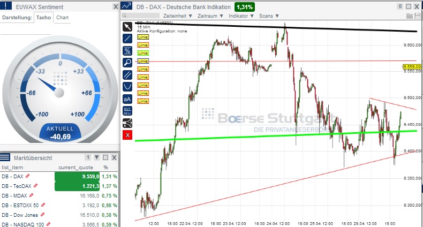The width and height of the screenshot is (423, 227).
Task: Select the aA text annotation tool
Action: [127, 99]
